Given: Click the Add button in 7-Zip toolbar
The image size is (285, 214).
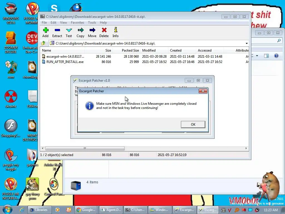Looking at the screenshot, I should point(45,32).
